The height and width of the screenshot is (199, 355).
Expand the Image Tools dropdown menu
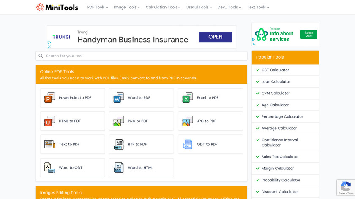click(x=126, y=7)
